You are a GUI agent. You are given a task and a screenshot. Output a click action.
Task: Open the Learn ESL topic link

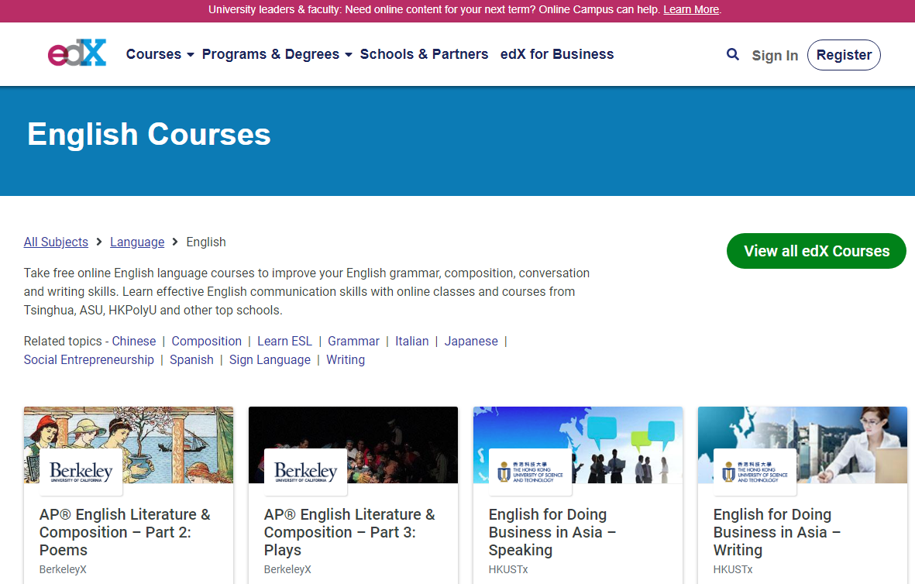285,342
